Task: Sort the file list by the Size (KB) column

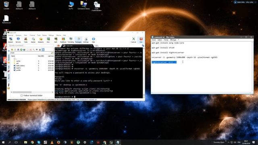Action: pyautogui.click(x=41, y=56)
